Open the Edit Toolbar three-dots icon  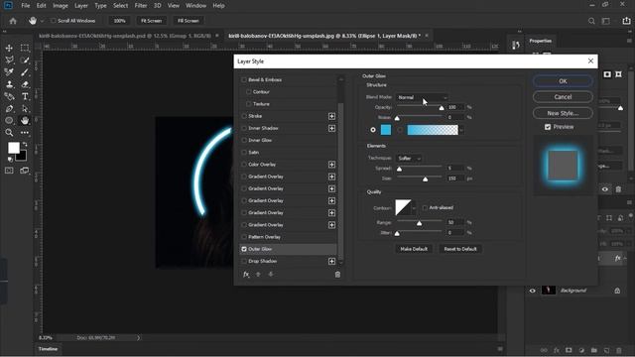coord(25,132)
